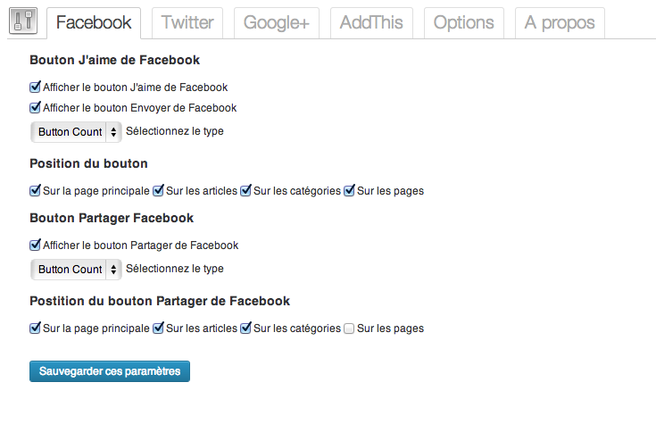This screenshot has height=424, width=656.
Task: Uncheck Partager Sur la page principale
Action: 36,328
